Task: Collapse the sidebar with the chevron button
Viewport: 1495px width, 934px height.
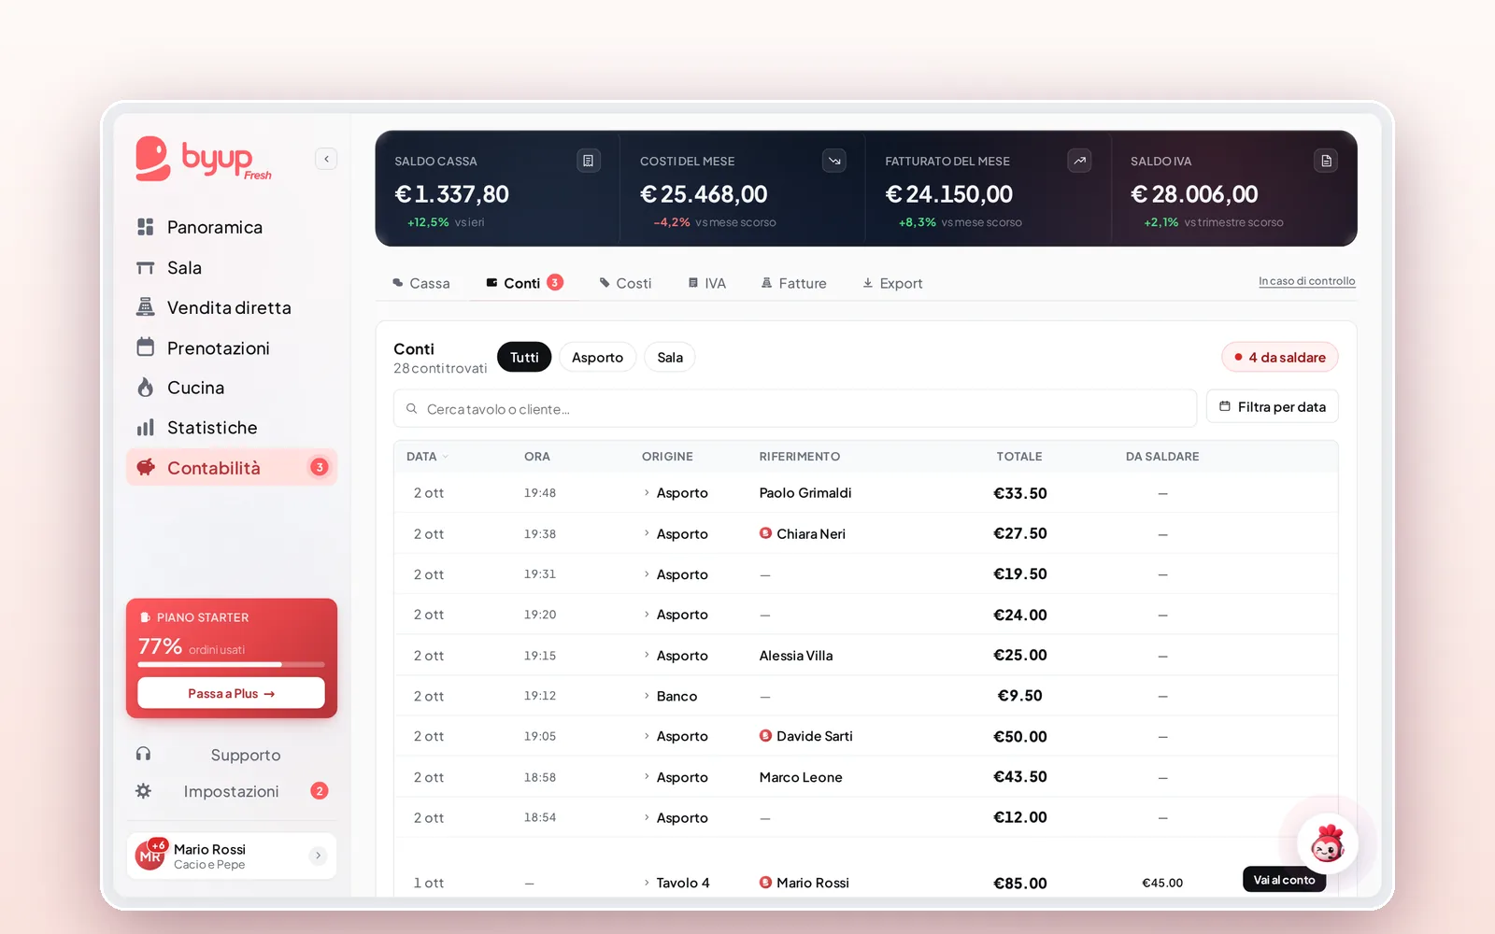Action: [x=326, y=159]
